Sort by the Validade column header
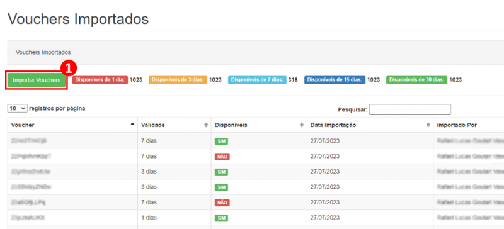The height and width of the screenshot is (229, 504). click(x=175, y=125)
